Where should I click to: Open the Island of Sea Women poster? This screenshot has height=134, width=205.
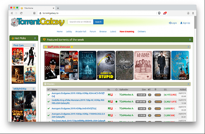pos(180,65)
